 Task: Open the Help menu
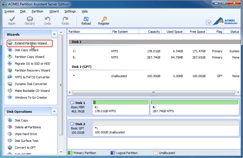85,11
